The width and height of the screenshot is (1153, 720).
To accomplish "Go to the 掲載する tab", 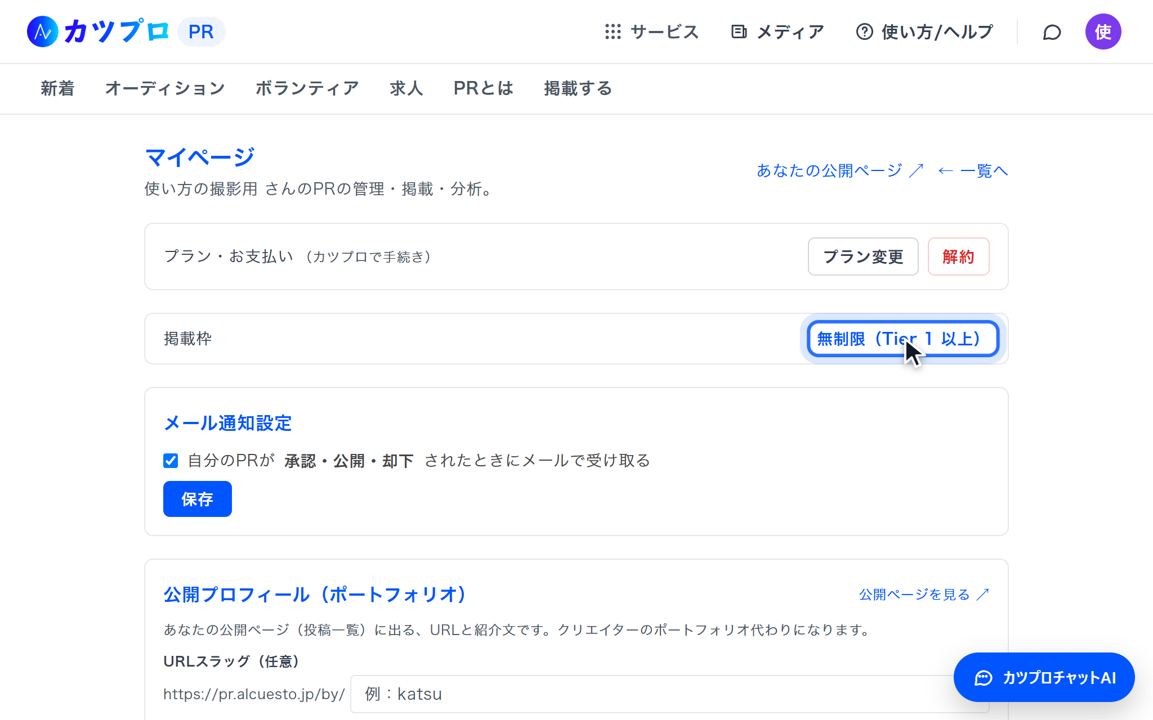I will pos(578,88).
